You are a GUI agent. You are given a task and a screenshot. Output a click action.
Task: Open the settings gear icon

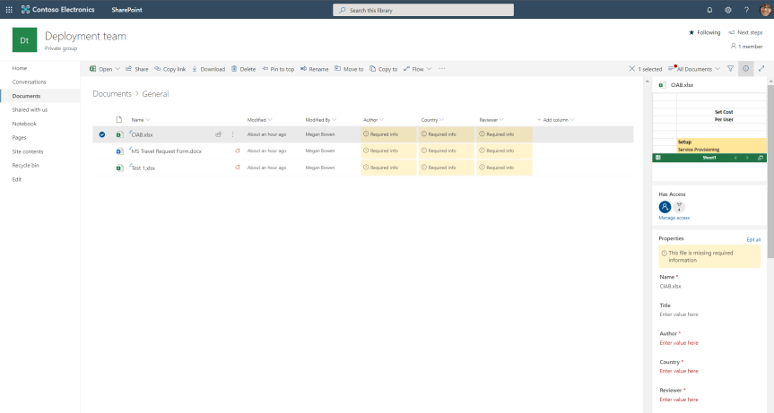coord(728,10)
